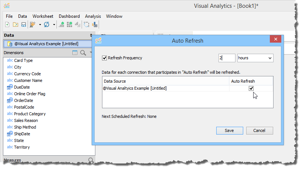Screen dimensions: 302x169
Task: Click the Save floppy disk icon
Action: (23, 25)
